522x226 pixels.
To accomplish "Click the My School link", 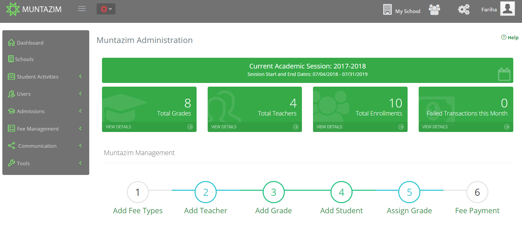I will tap(408, 11).
